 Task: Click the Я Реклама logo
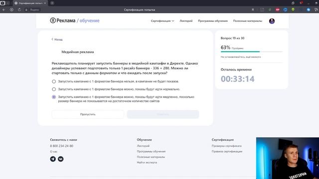(63, 20)
